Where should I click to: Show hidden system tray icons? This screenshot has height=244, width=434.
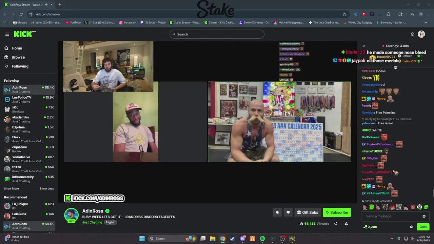(392, 239)
